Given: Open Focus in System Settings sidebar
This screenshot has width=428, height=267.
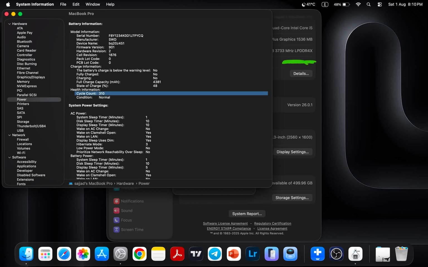Looking at the screenshot, I should pyautogui.click(x=126, y=220).
